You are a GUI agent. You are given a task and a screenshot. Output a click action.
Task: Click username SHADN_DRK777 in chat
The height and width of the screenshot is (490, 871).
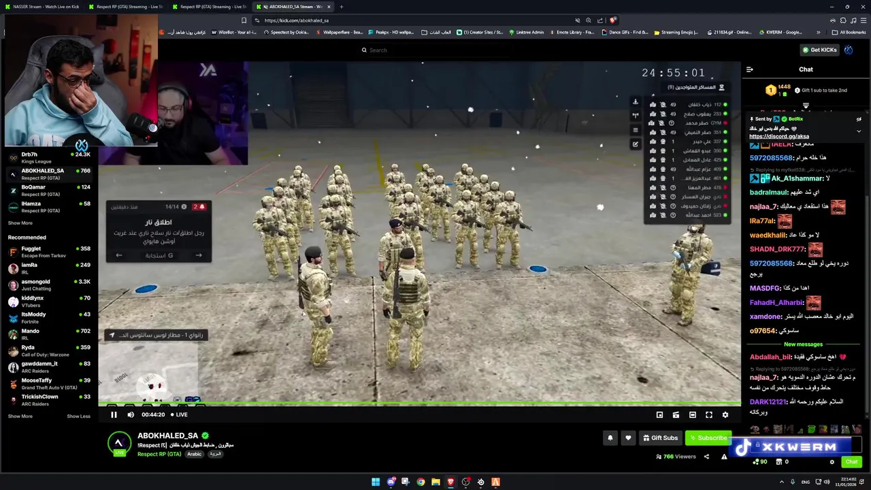[x=777, y=249]
